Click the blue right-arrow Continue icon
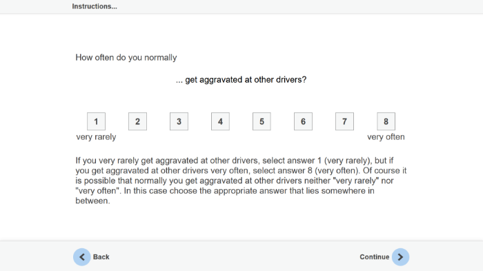 point(400,257)
